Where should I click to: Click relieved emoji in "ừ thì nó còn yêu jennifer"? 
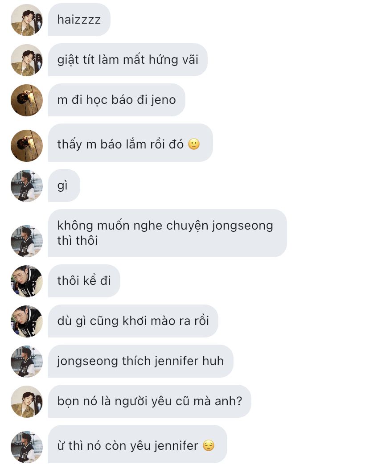pos(209,446)
